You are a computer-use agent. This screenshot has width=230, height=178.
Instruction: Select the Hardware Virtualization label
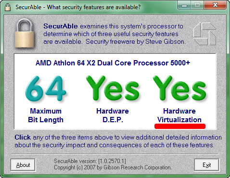[179, 115]
